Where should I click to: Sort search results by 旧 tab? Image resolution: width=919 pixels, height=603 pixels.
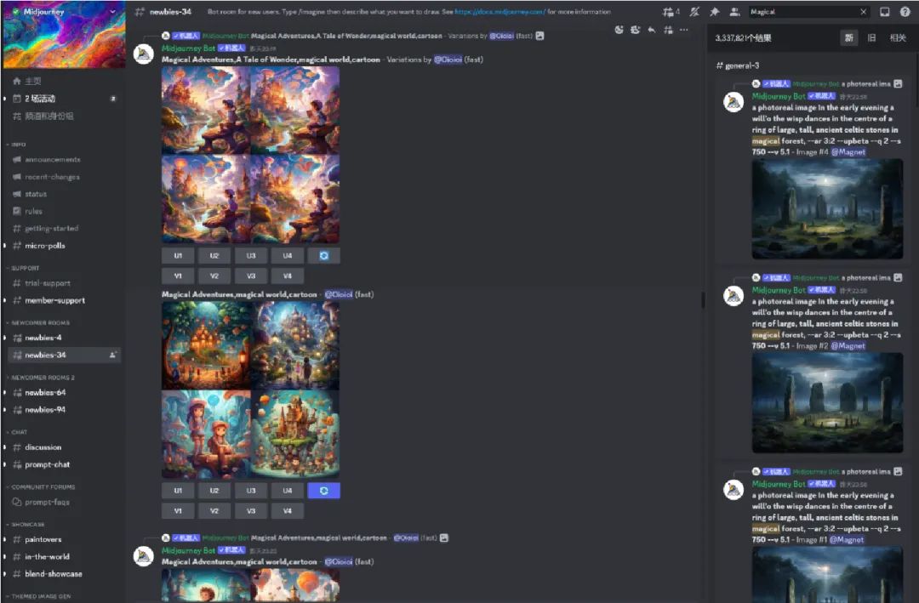point(871,37)
